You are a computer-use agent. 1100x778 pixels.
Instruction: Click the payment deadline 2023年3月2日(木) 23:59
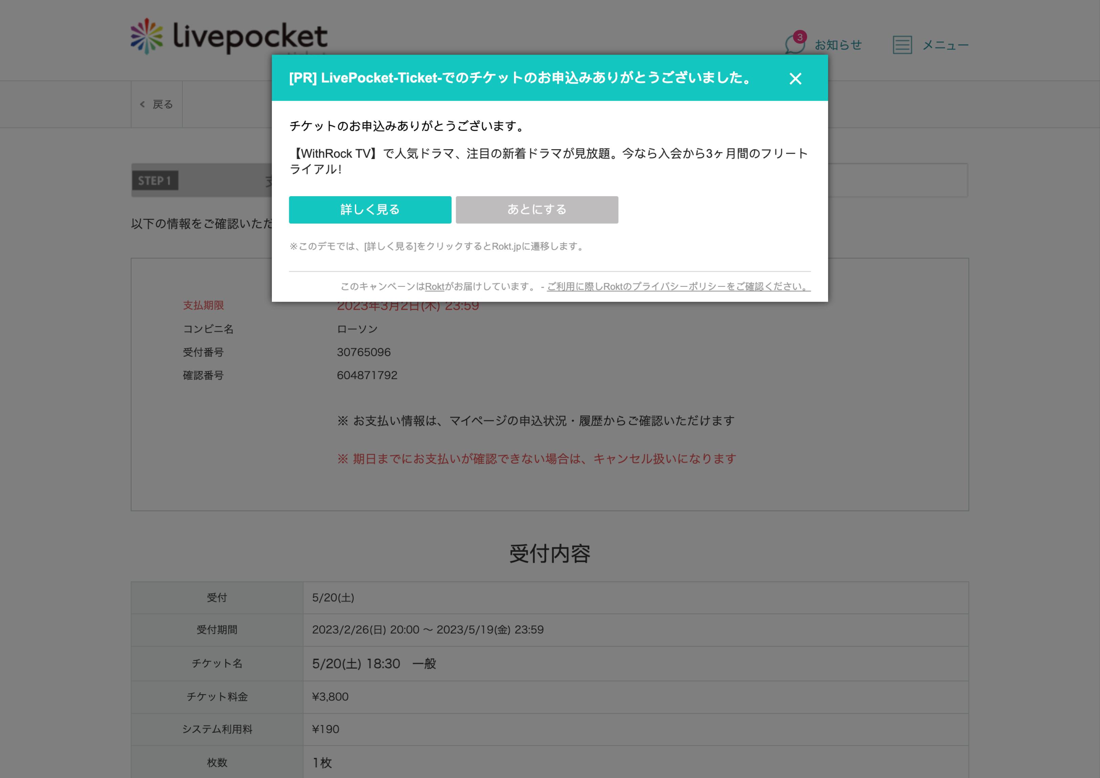coord(408,306)
